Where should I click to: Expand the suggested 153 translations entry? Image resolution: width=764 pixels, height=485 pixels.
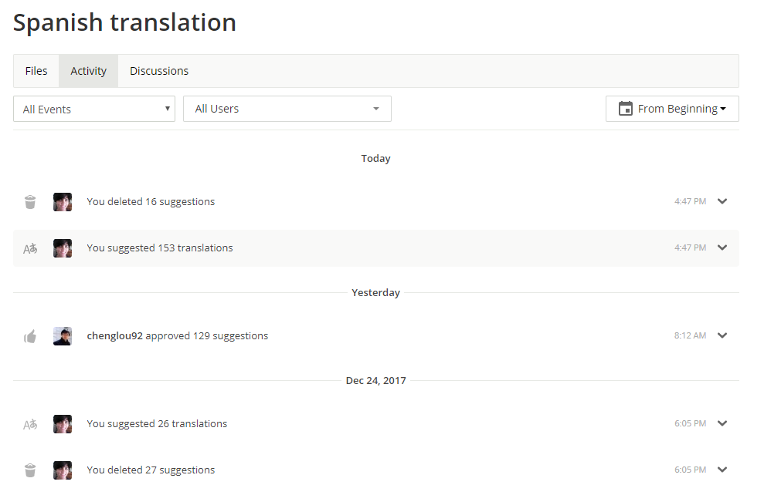(x=722, y=248)
